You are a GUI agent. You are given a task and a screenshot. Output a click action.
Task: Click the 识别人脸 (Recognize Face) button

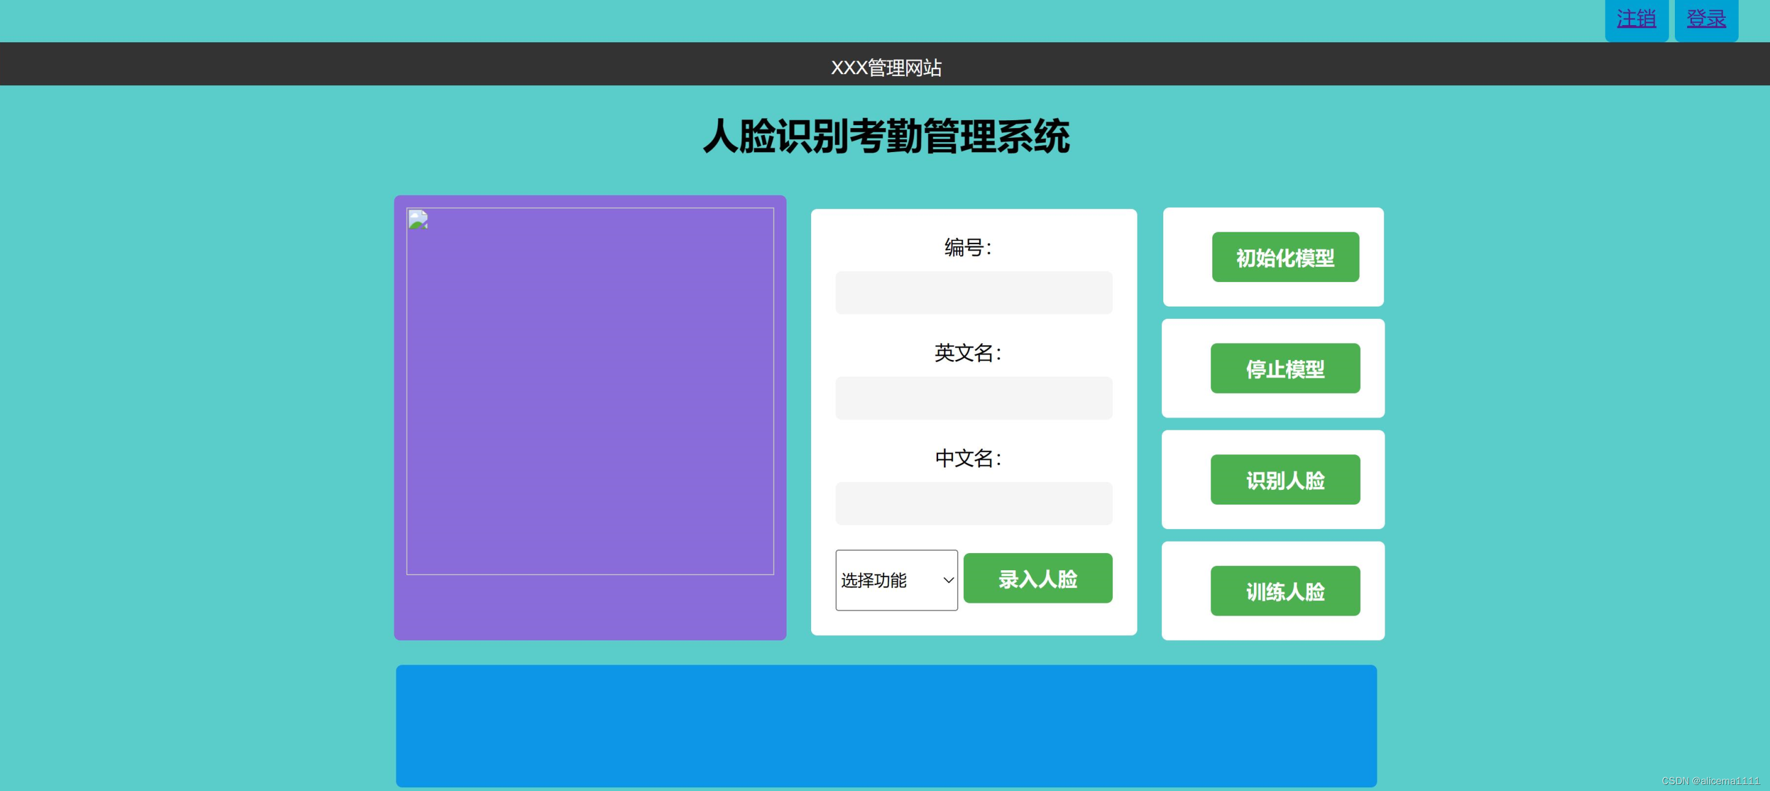coord(1284,480)
